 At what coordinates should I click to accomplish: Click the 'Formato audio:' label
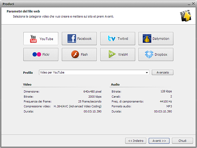[121, 106]
